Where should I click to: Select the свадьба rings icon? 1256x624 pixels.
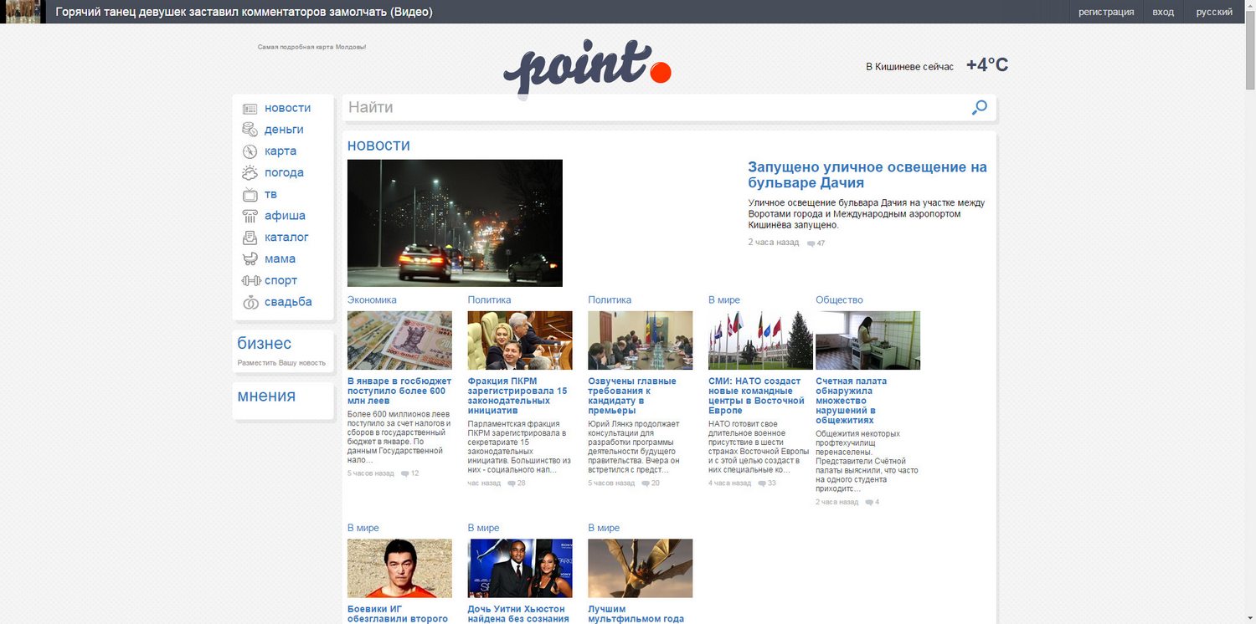pyautogui.click(x=249, y=301)
